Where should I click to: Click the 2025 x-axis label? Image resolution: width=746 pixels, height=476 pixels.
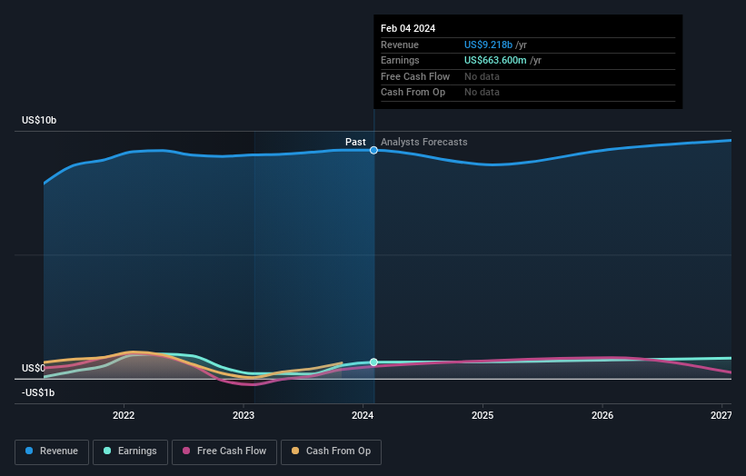coord(482,415)
